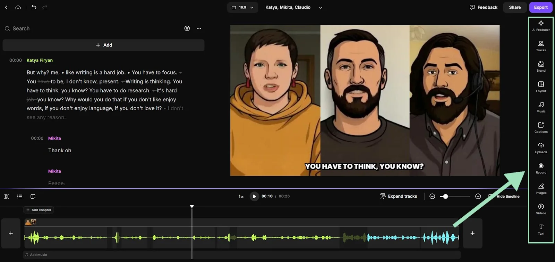Image resolution: width=555 pixels, height=262 pixels.
Task: Click the transcript phrase "Writing is thinking."
Action: (148, 81)
